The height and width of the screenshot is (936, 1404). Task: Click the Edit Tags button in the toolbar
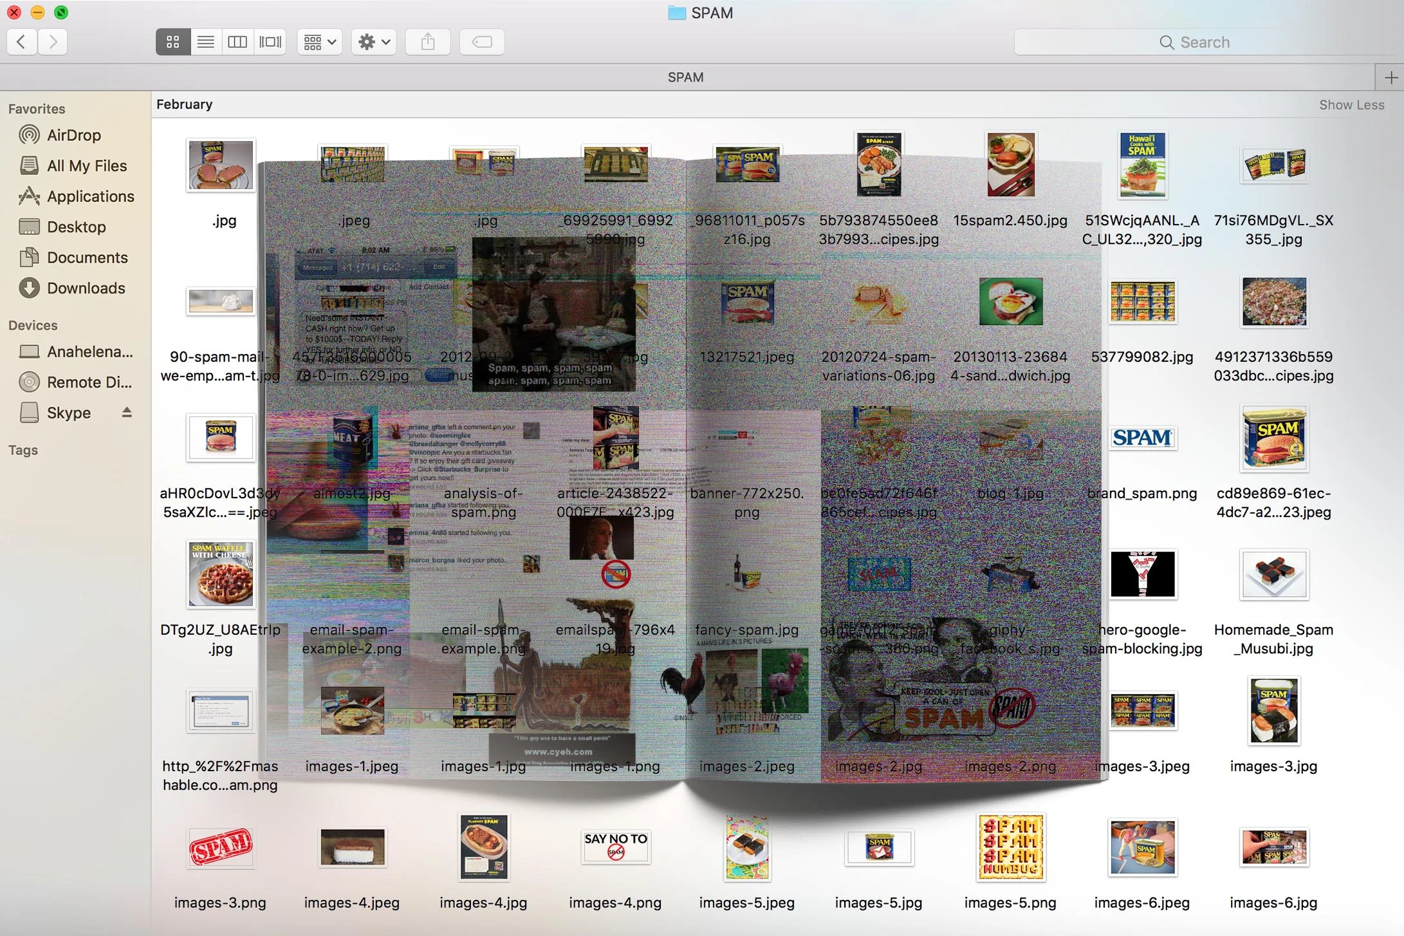481,41
